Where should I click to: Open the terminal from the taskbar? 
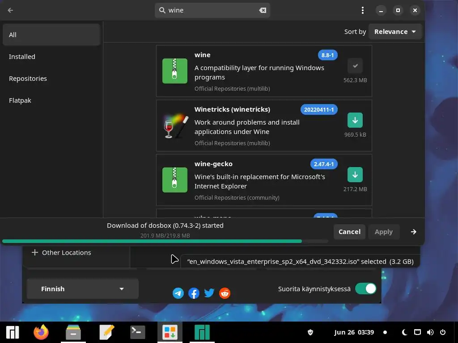click(x=138, y=332)
